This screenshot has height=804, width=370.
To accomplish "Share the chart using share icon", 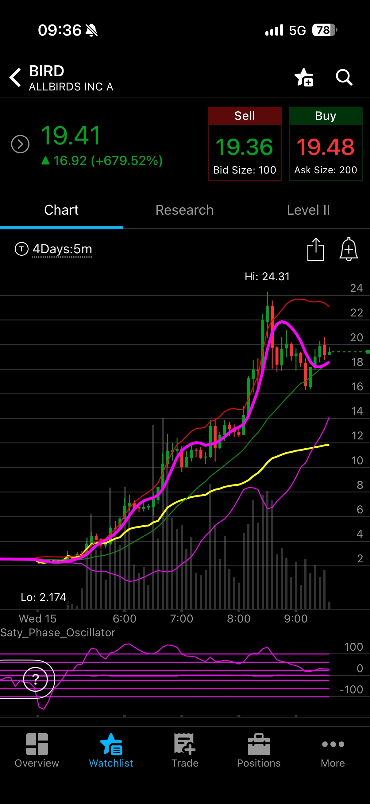I will (316, 249).
